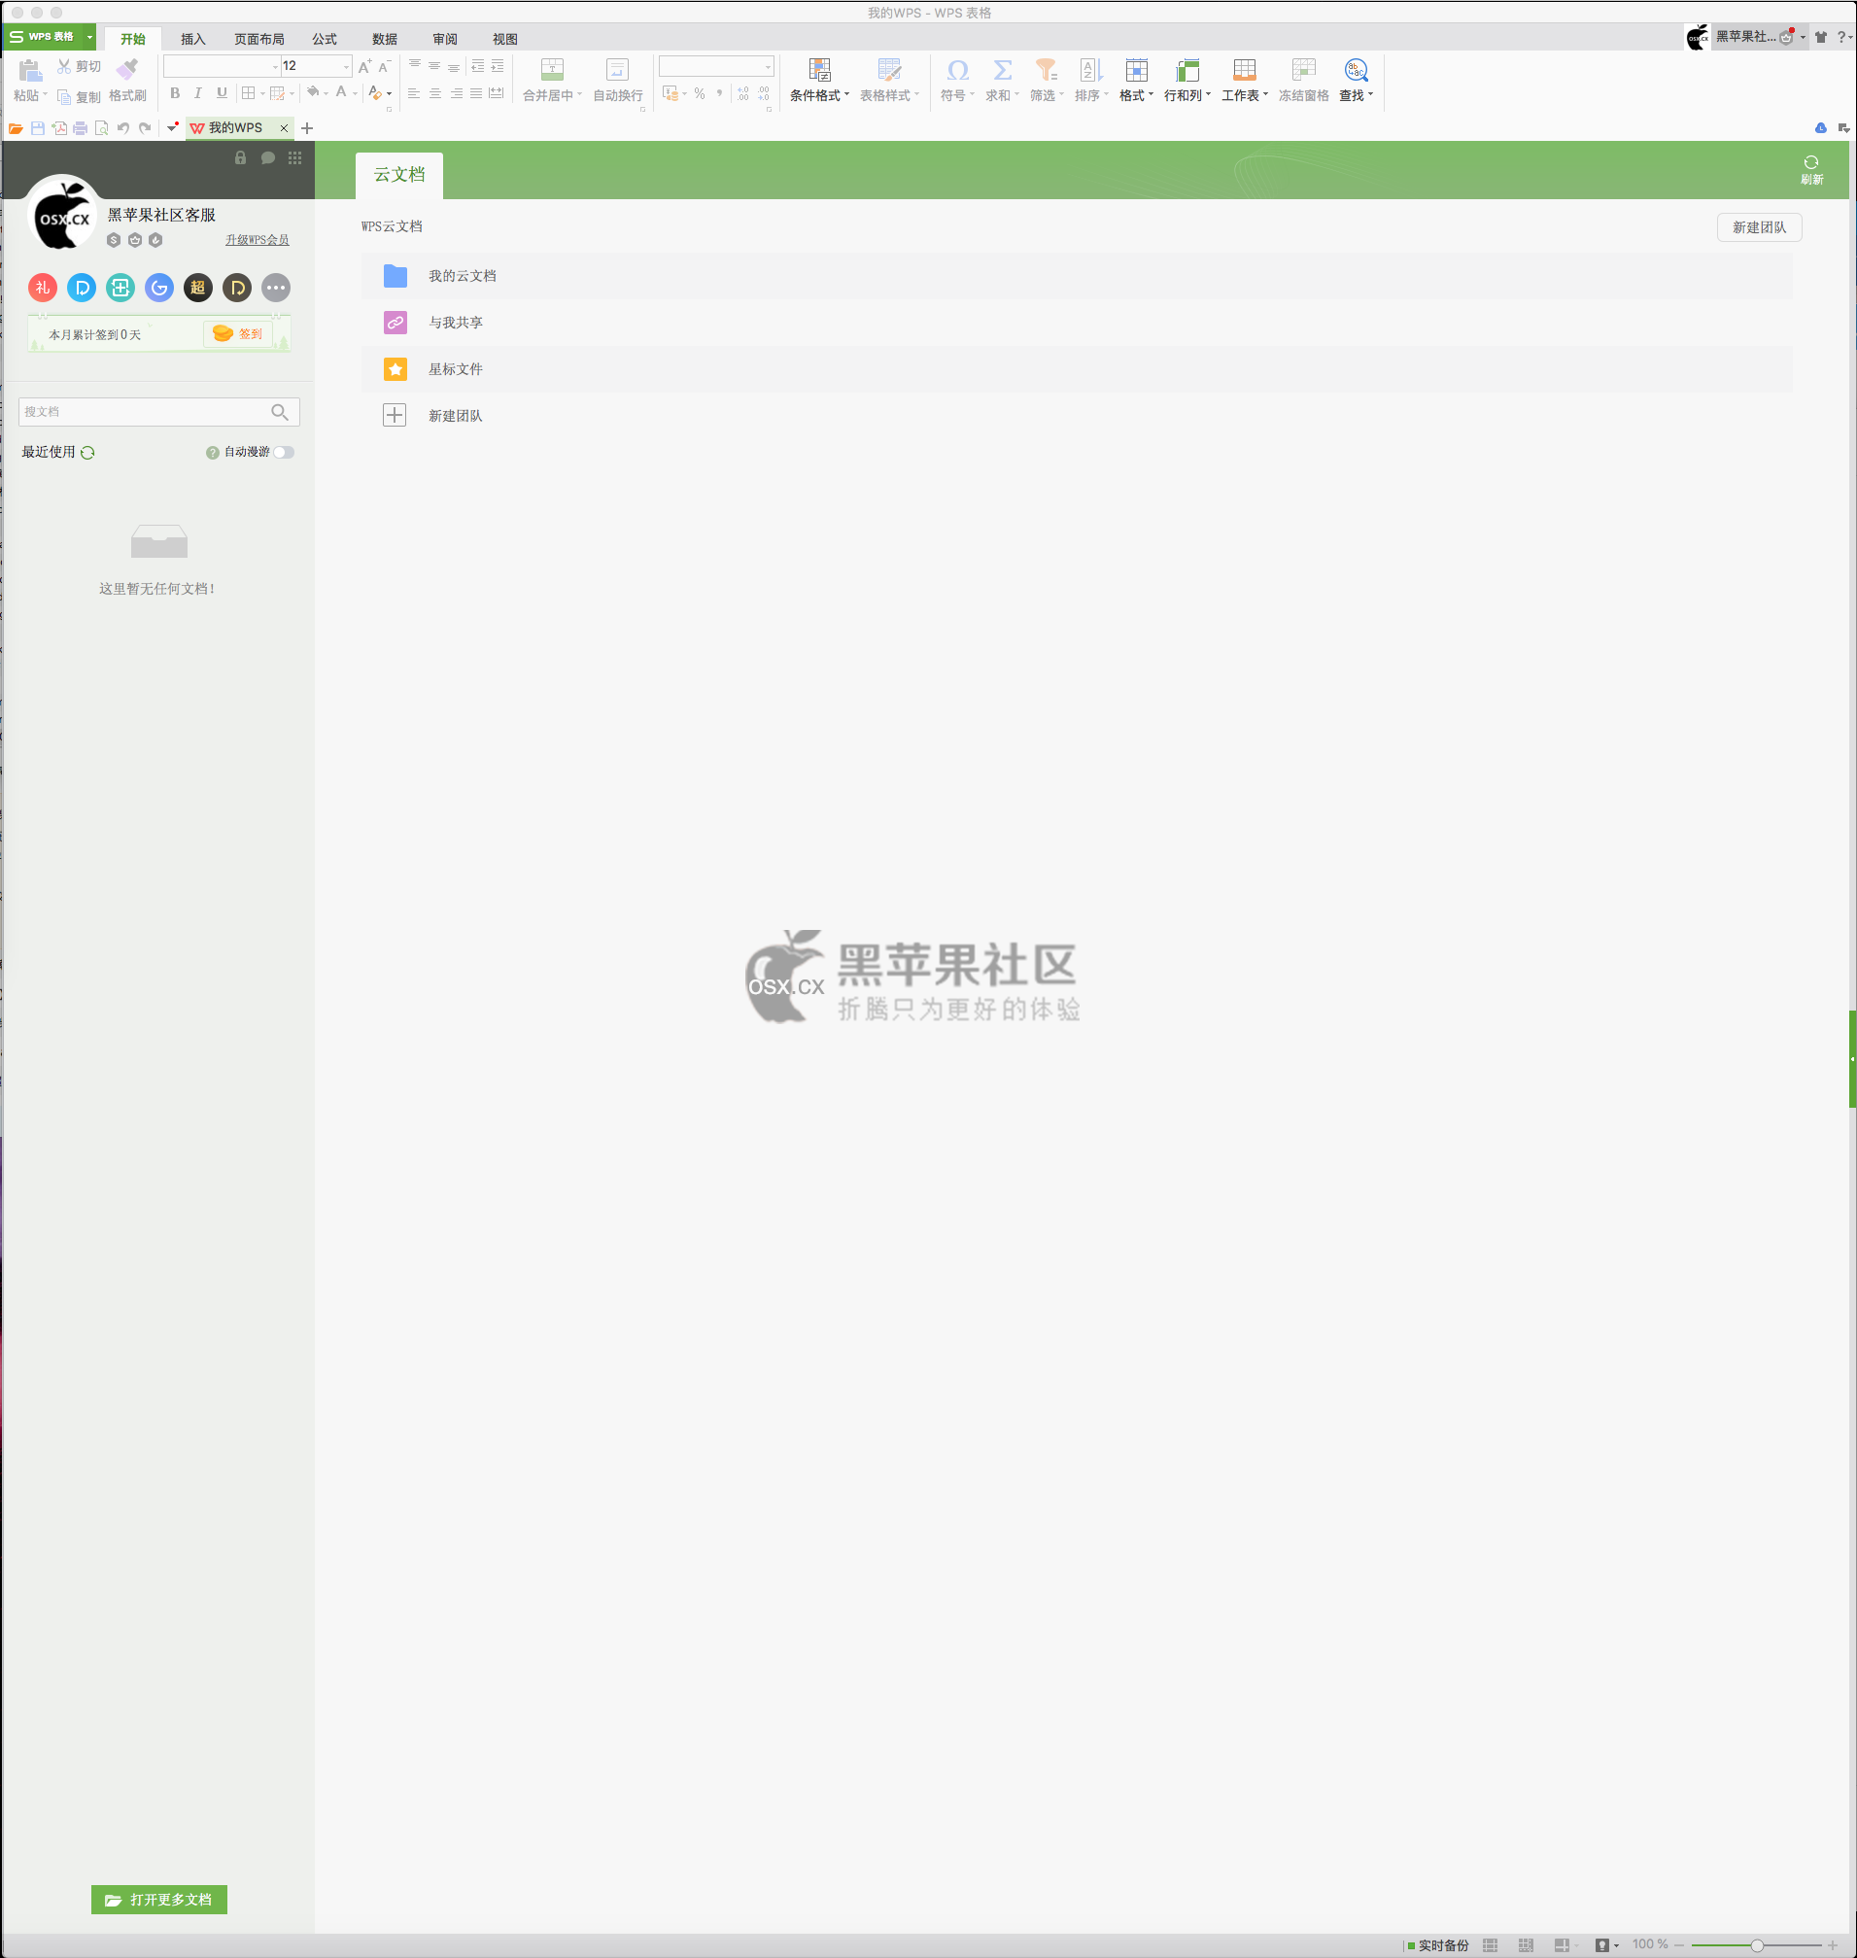The height and width of the screenshot is (1958, 1857).
Task: Click the lock icon in sidebar header
Action: point(241,157)
